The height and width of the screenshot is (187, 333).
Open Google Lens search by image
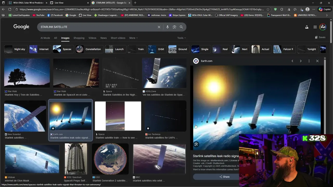click(x=174, y=27)
